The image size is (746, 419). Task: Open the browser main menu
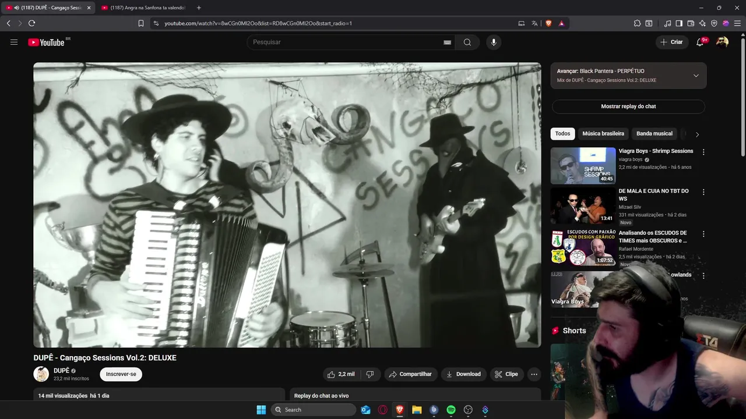(x=737, y=23)
